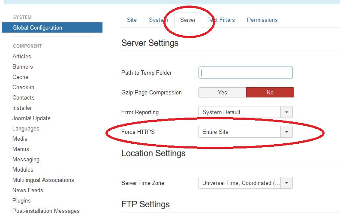The image size is (340, 218).
Task: Open the Installer component link
Action: [x=22, y=108]
